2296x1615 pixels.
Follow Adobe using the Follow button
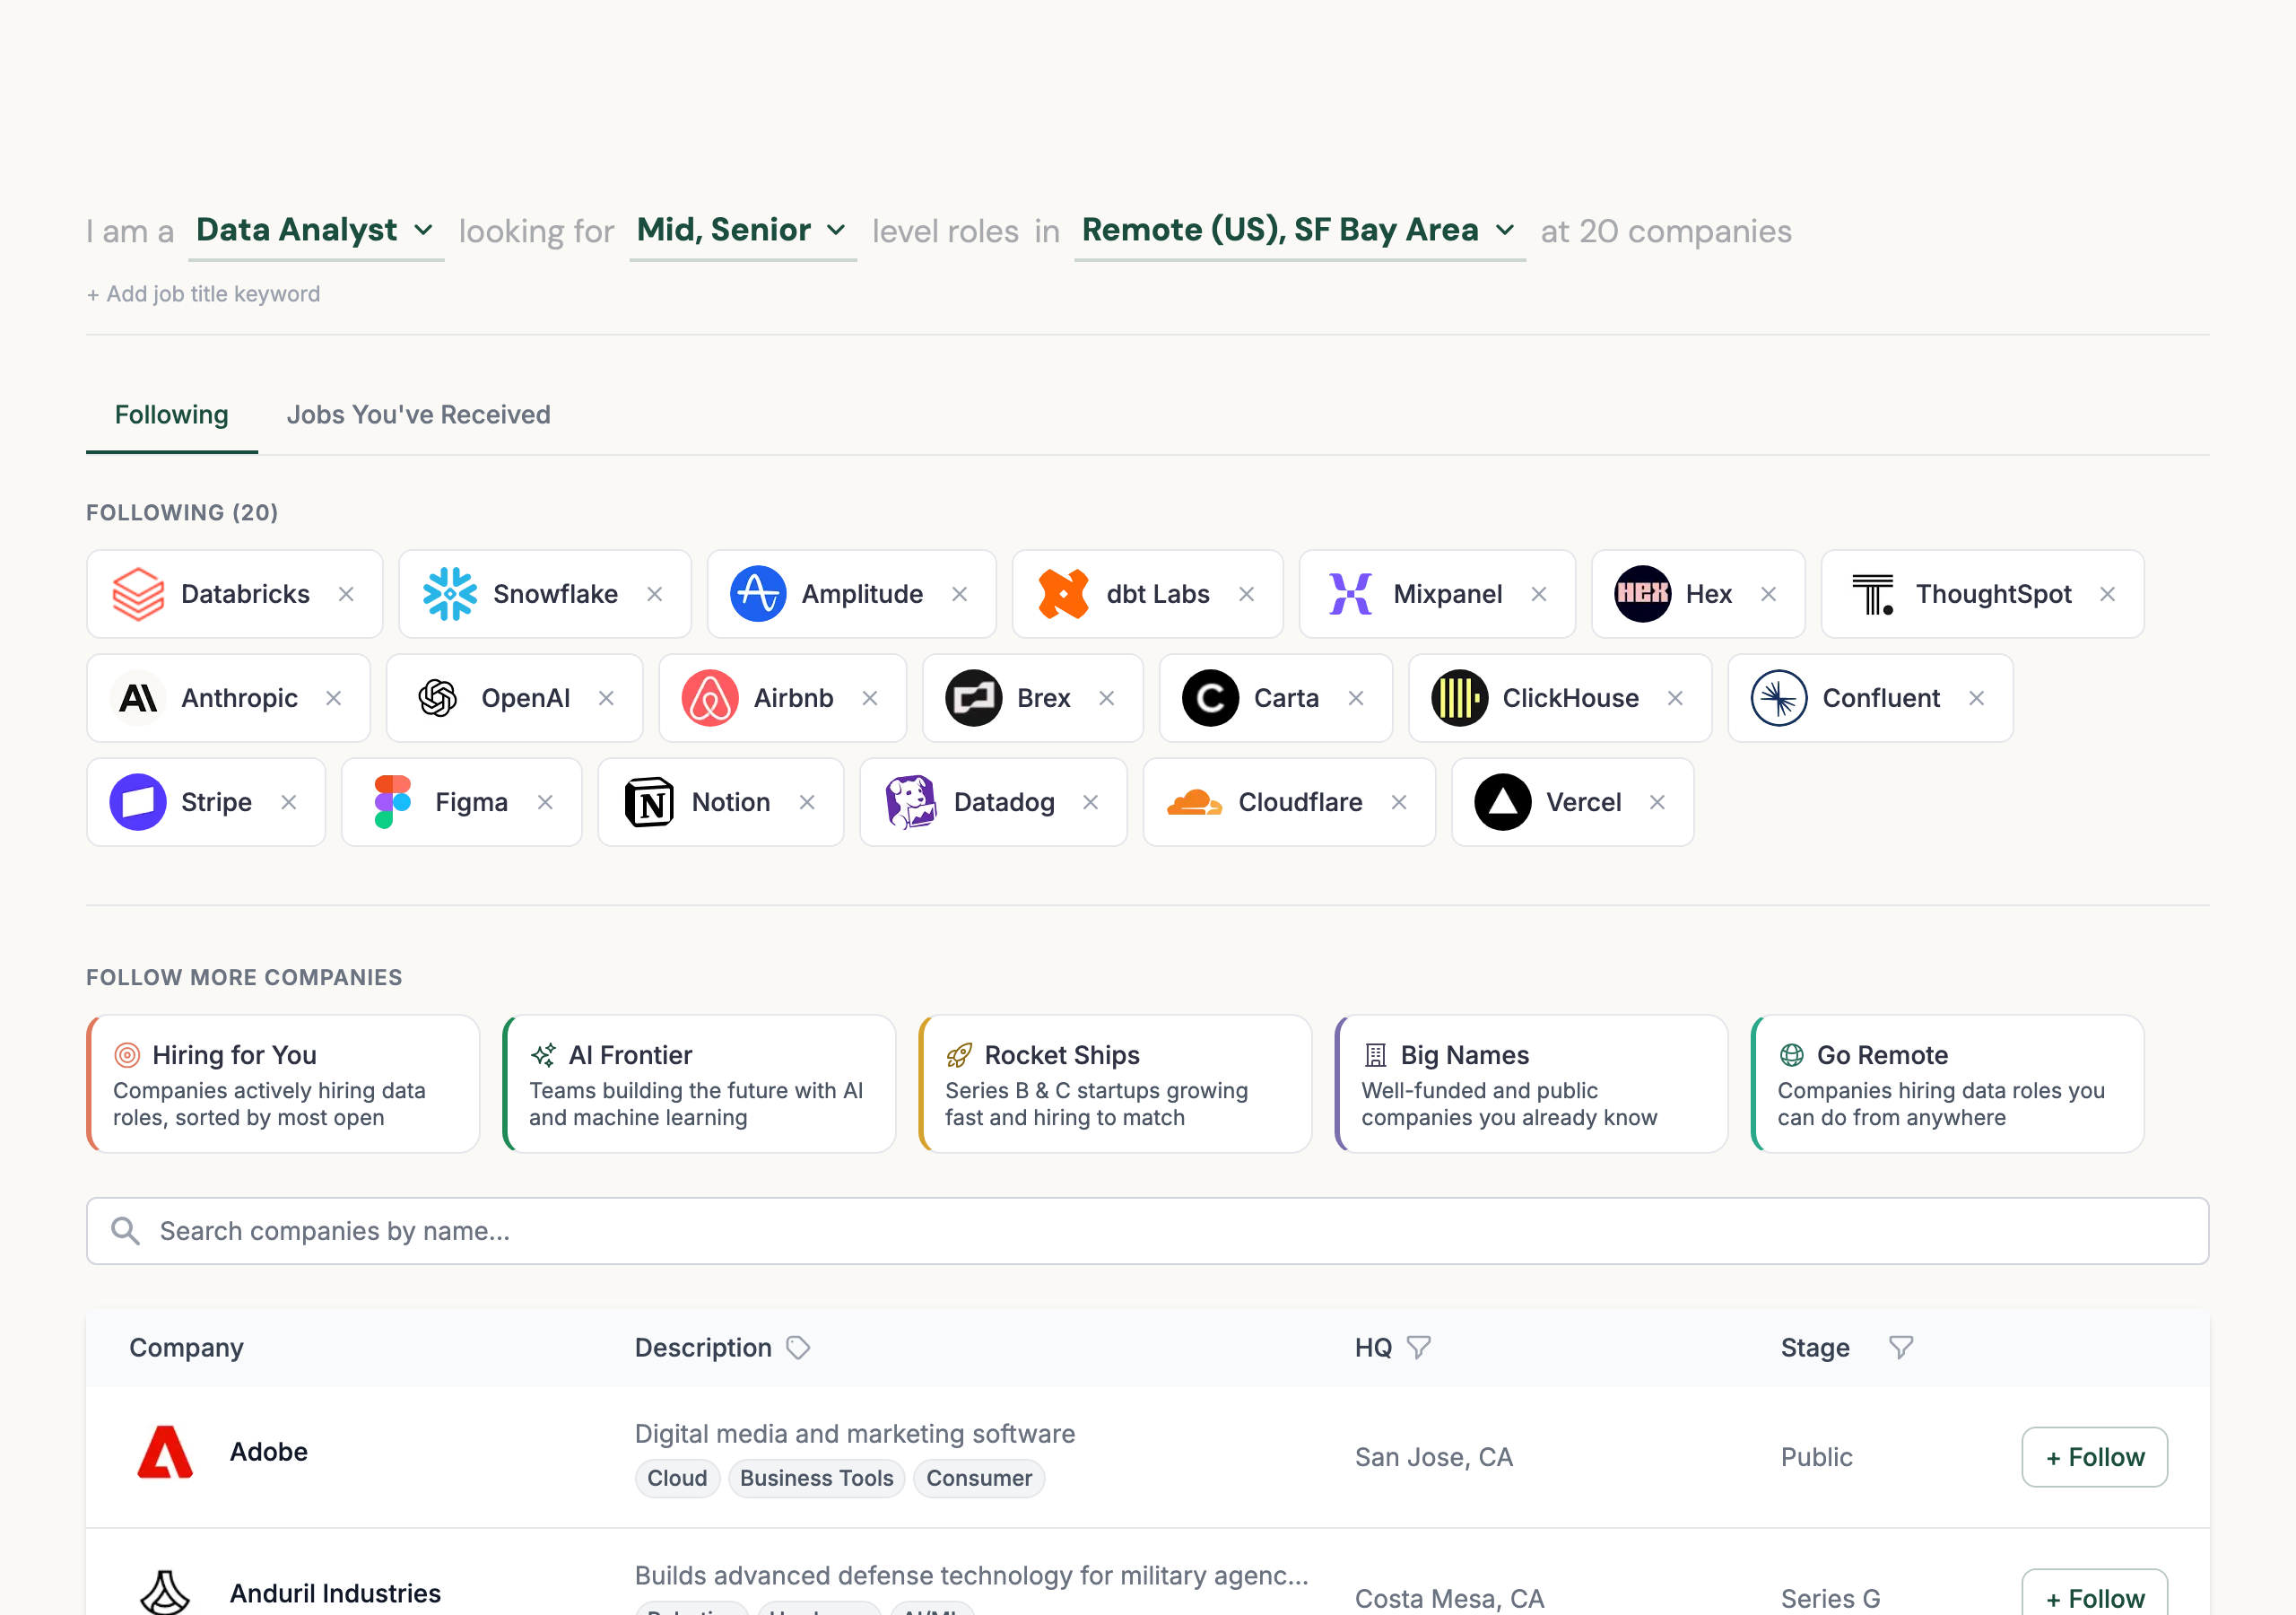pos(2095,1457)
